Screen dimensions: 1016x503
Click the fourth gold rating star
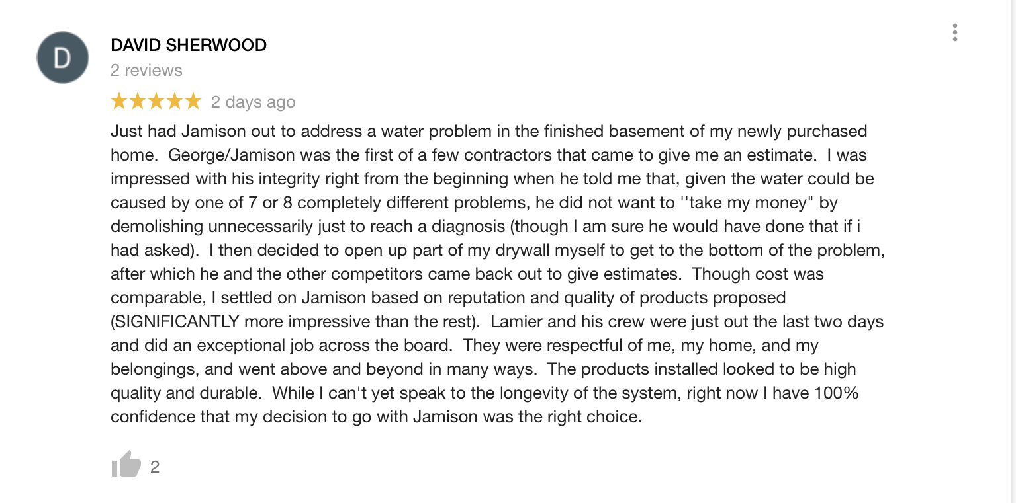(173, 102)
